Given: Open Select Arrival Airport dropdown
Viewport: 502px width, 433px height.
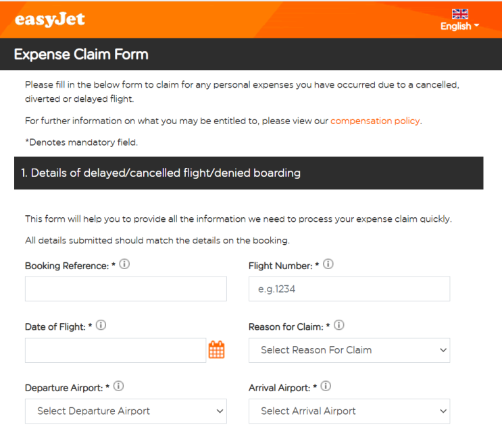Looking at the screenshot, I should pyautogui.click(x=349, y=411).
